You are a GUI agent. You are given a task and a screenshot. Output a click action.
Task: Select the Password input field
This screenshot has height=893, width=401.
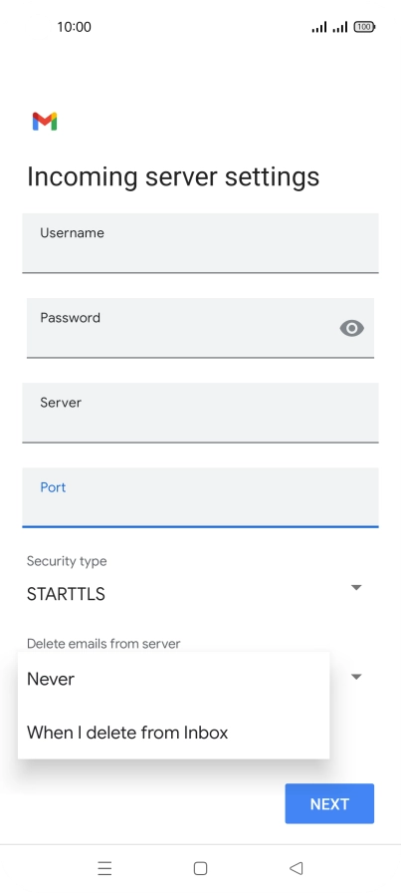point(200,328)
